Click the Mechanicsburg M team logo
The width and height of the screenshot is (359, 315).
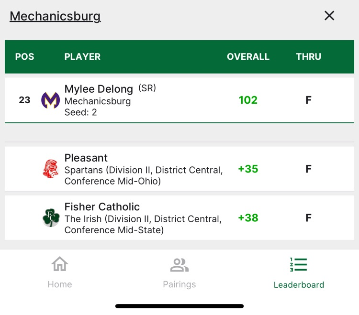51,100
